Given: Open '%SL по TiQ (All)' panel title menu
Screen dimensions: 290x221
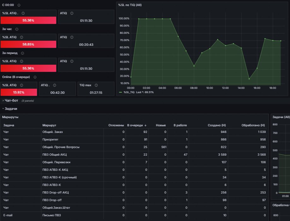Looking at the screenshot, I should click(x=130, y=5).
